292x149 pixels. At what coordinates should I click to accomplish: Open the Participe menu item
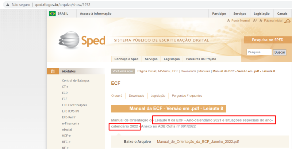[219, 14]
